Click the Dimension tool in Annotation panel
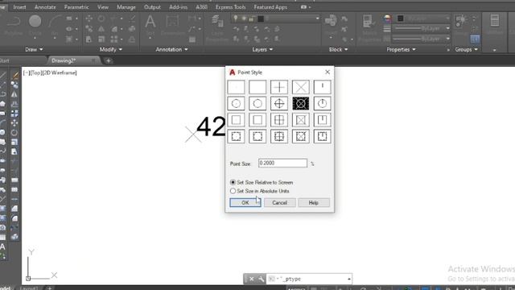Image resolution: width=515 pixels, height=290 pixels. tap(173, 25)
